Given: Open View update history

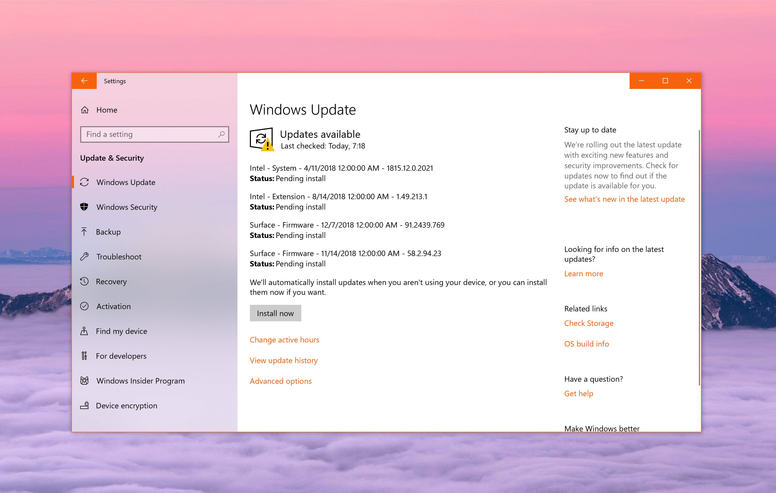Looking at the screenshot, I should click(x=283, y=360).
